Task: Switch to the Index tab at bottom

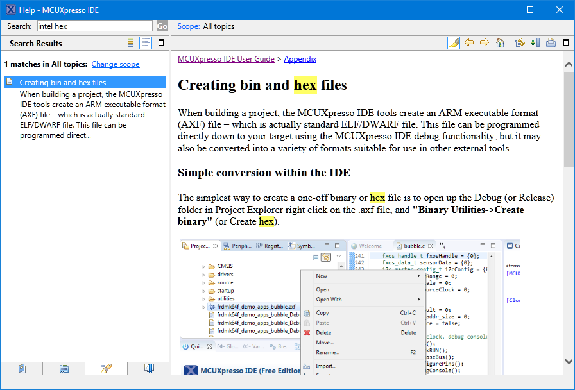Action: [x=64, y=368]
